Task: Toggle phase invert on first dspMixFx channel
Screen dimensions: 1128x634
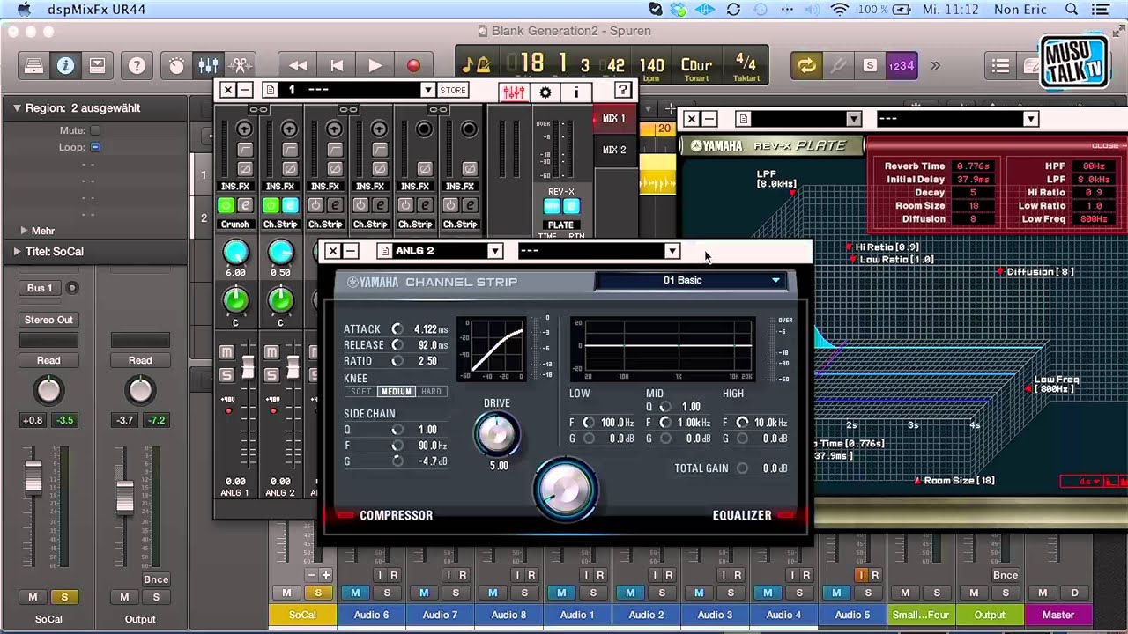Action: tap(244, 167)
